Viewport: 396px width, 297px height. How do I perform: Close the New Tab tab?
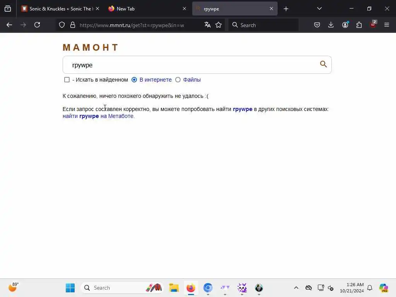tap(184, 9)
